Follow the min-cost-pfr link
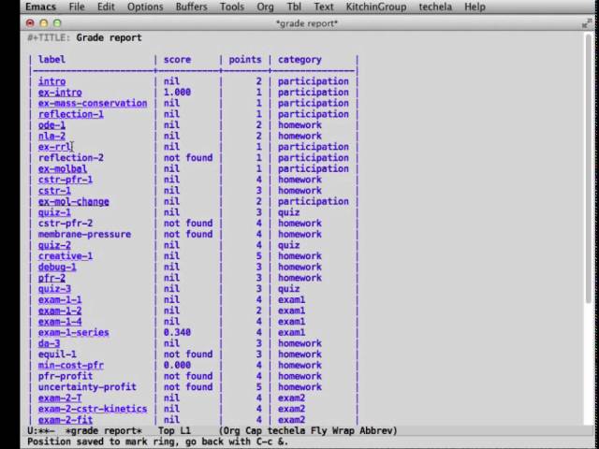Viewport: 599px width, 449px height. (x=71, y=365)
